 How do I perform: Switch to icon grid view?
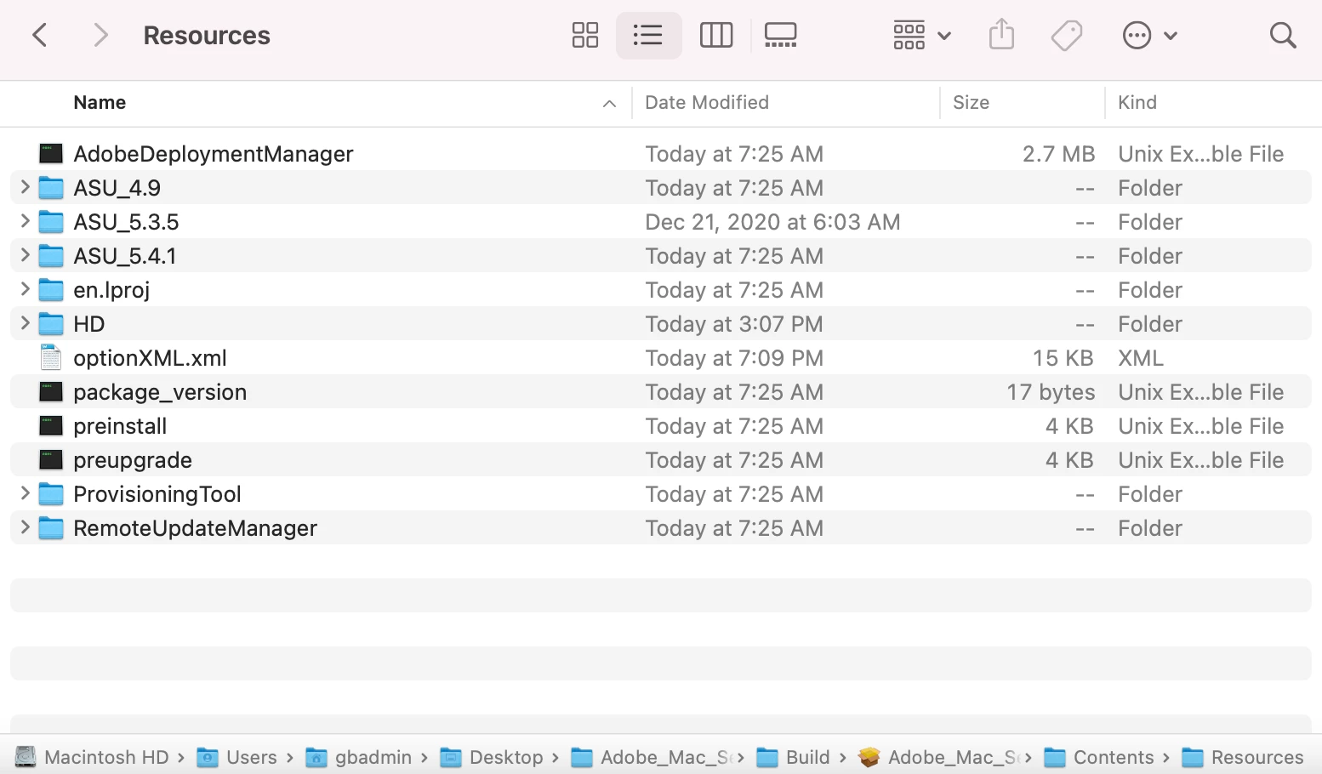pyautogui.click(x=584, y=35)
